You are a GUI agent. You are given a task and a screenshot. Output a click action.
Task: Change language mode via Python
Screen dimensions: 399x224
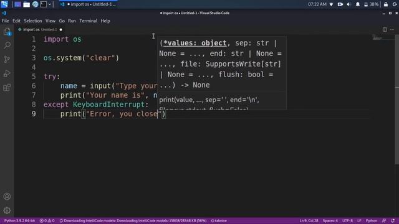point(372,221)
